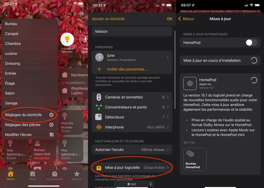Select Entrée in the rooms menu
The width and height of the screenshot is (264, 188).
[x=30, y=73]
